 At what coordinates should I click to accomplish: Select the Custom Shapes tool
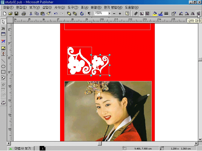pyautogui.click(x=3, y=78)
